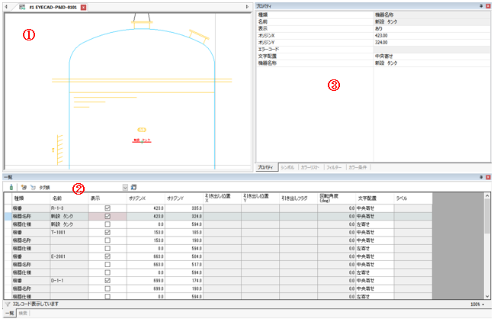
Task: Select the プロパティ tab
Action: click(x=265, y=167)
